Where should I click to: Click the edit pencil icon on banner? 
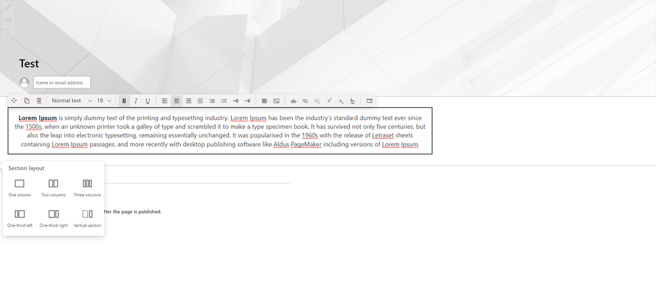[x=8, y=7]
